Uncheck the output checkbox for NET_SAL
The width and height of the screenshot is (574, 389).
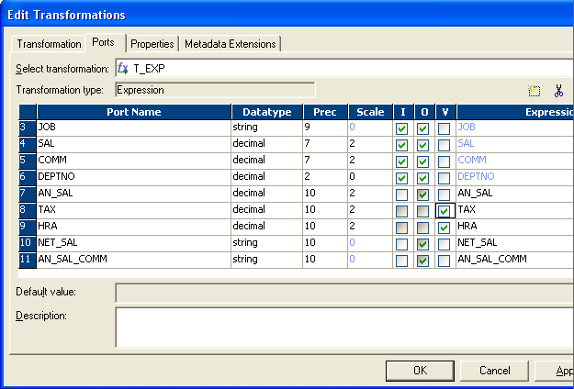pos(422,244)
